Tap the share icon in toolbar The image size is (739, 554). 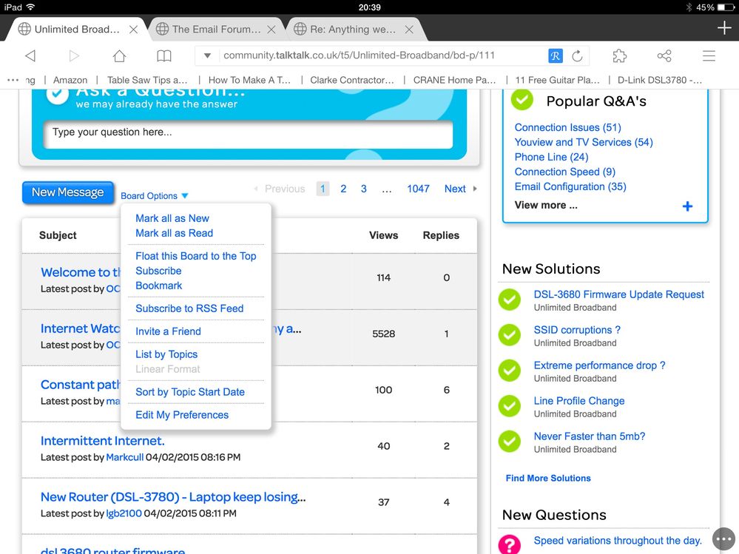tap(664, 56)
